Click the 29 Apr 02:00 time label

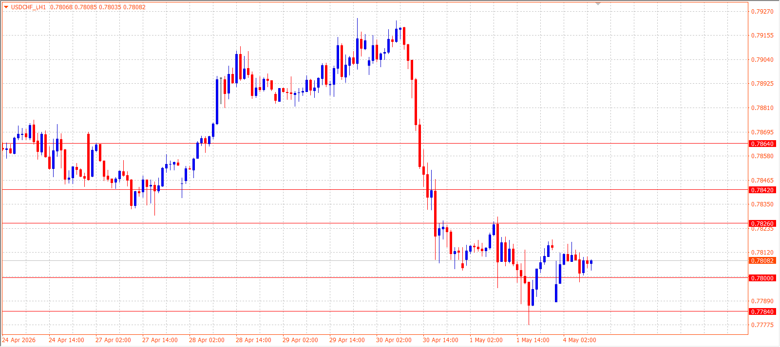click(x=300, y=340)
